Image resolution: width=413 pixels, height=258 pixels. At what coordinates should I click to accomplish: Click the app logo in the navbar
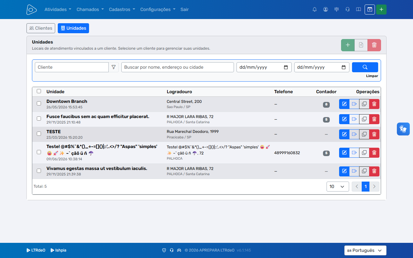click(x=32, y=9)
